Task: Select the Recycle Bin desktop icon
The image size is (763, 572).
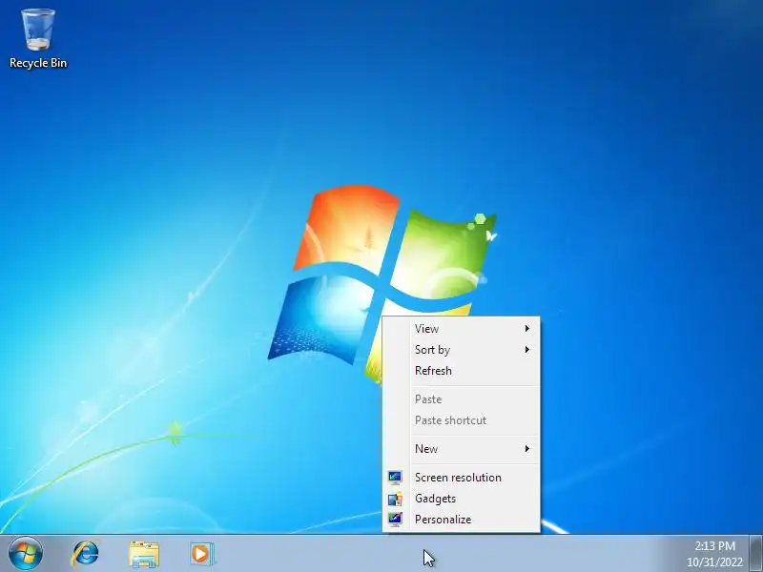Action: [x=38, y=39]
